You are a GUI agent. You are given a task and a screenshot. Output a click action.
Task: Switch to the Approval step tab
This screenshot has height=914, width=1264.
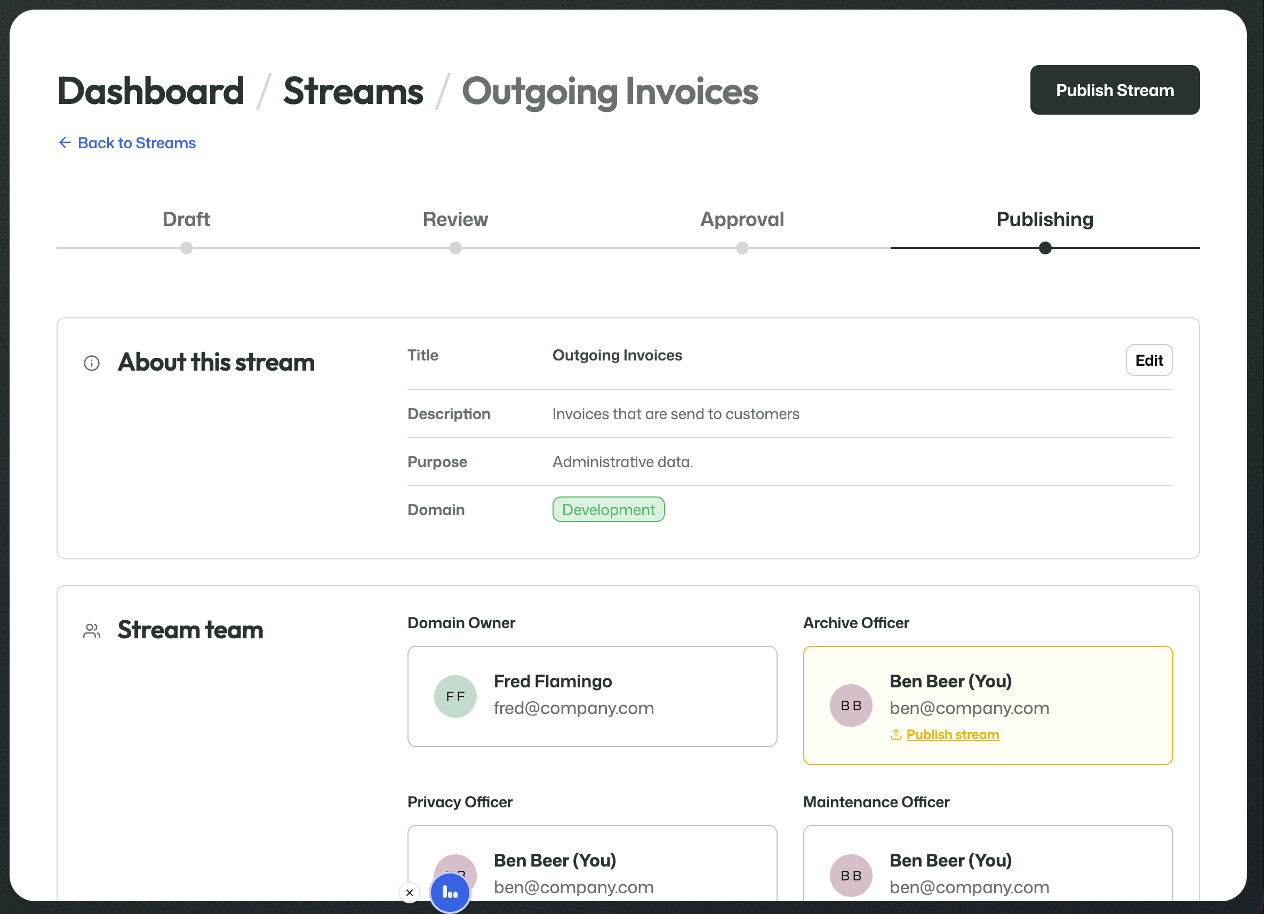(742, 220)
